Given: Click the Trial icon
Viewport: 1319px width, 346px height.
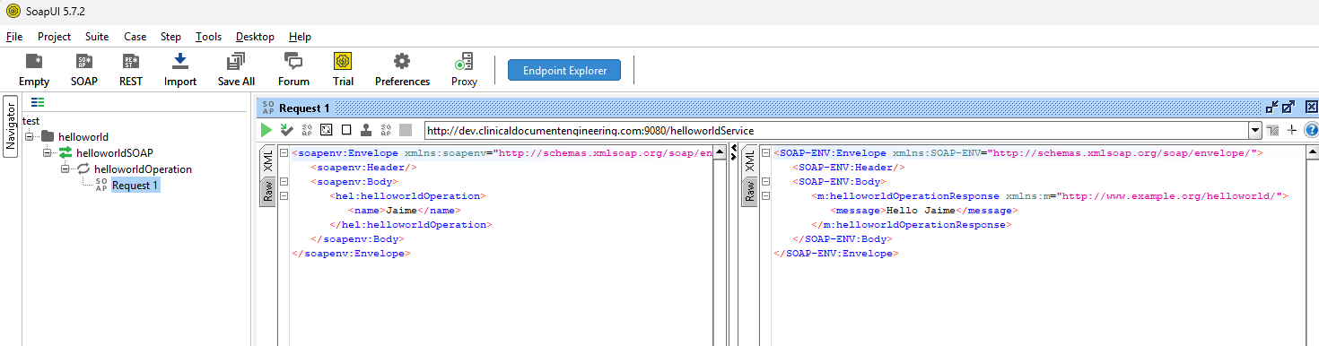Looking at the screenshot, I should tap(343, 62).
